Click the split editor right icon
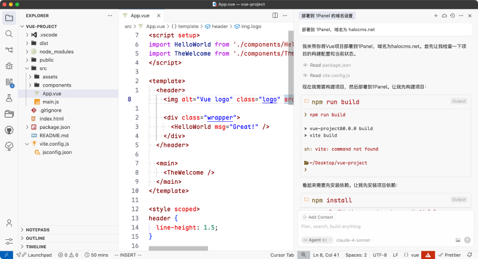This screenshot has width=478, height=259. pyautogui.click(x=275, y=15)
